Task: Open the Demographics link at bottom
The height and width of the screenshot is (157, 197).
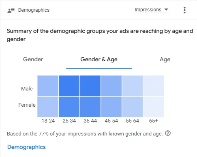Action: click(x=26, y=147)
